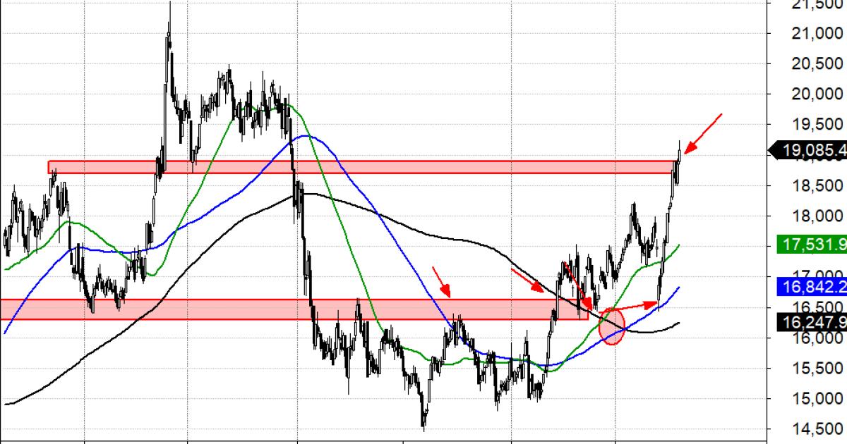
Task: Click the black 19,085.4 current price label
Action: [810, 150]
